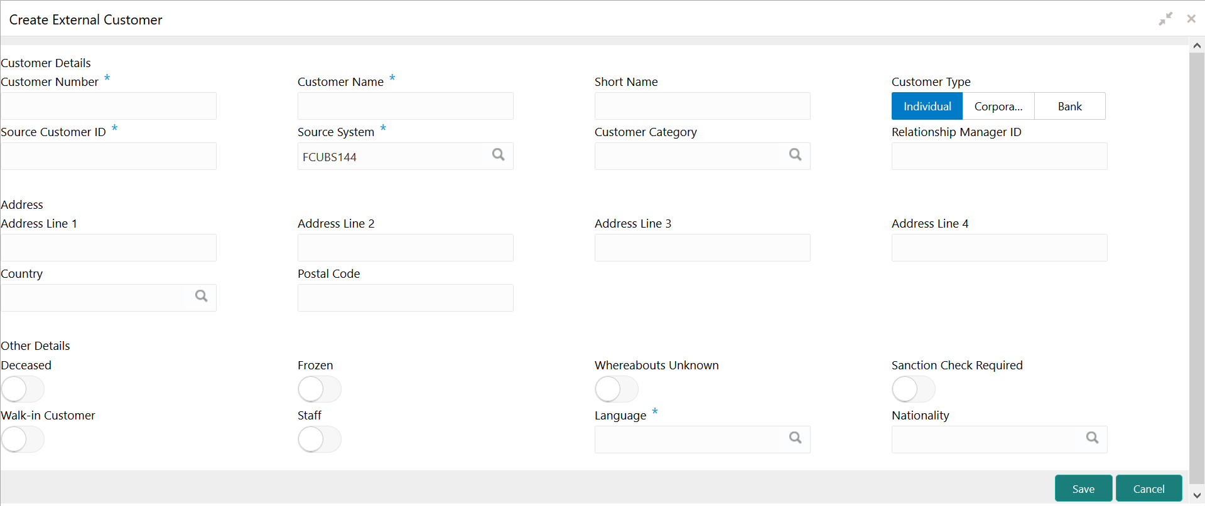1205x506 pixels.
Task: Click the Postal Code field
Action: [x=406, y=298]
